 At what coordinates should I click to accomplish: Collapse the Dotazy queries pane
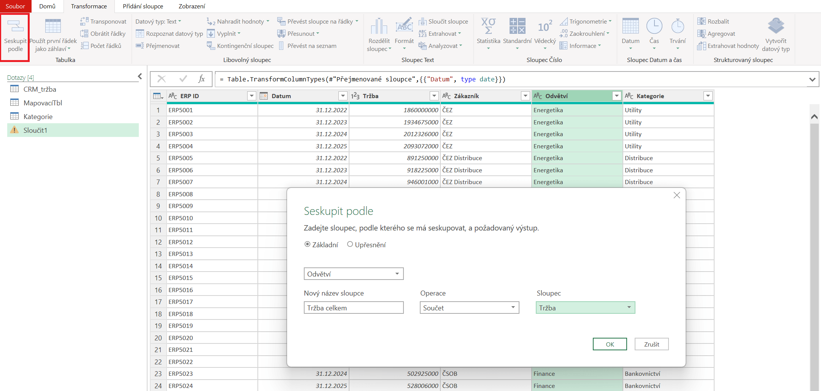(x=140, y=76)
